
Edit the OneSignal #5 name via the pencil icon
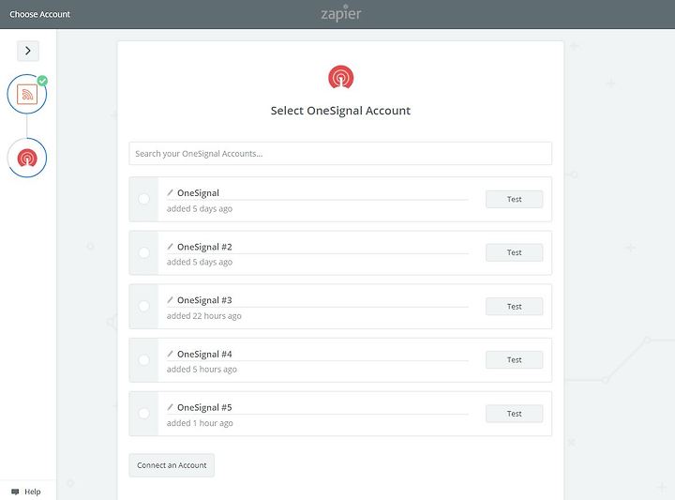(x=170, y=407)
